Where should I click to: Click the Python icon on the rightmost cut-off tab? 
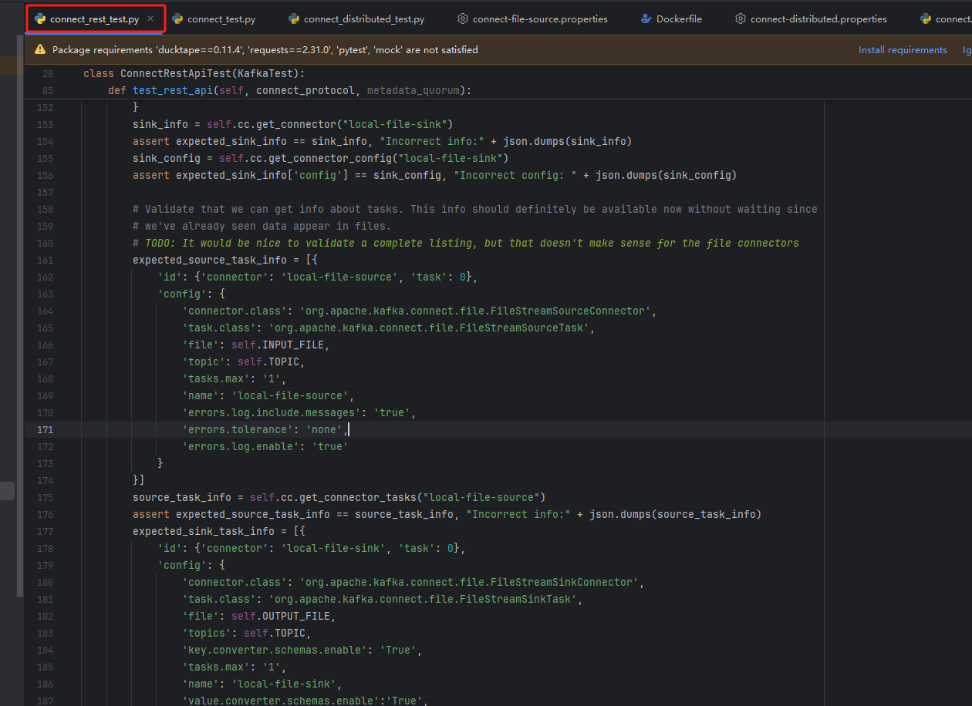tap(926, 18)
